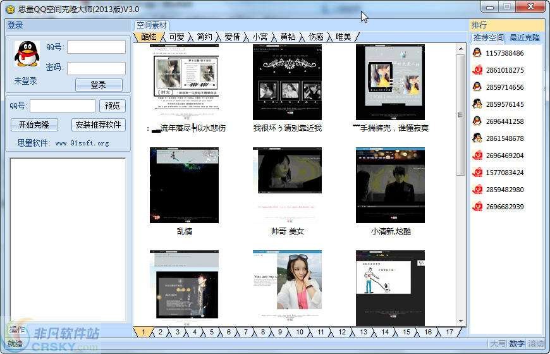The width and height of the screenshot is (550, 354).
Task: Open the 乱情 template thumbnail
Action: tap(184, 185)
